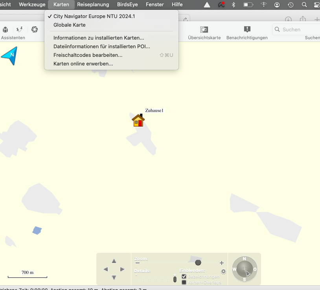The height and width of the screenshot is (290, 320).
Task: Pan the map right with arrow
Action: point(122,269)
